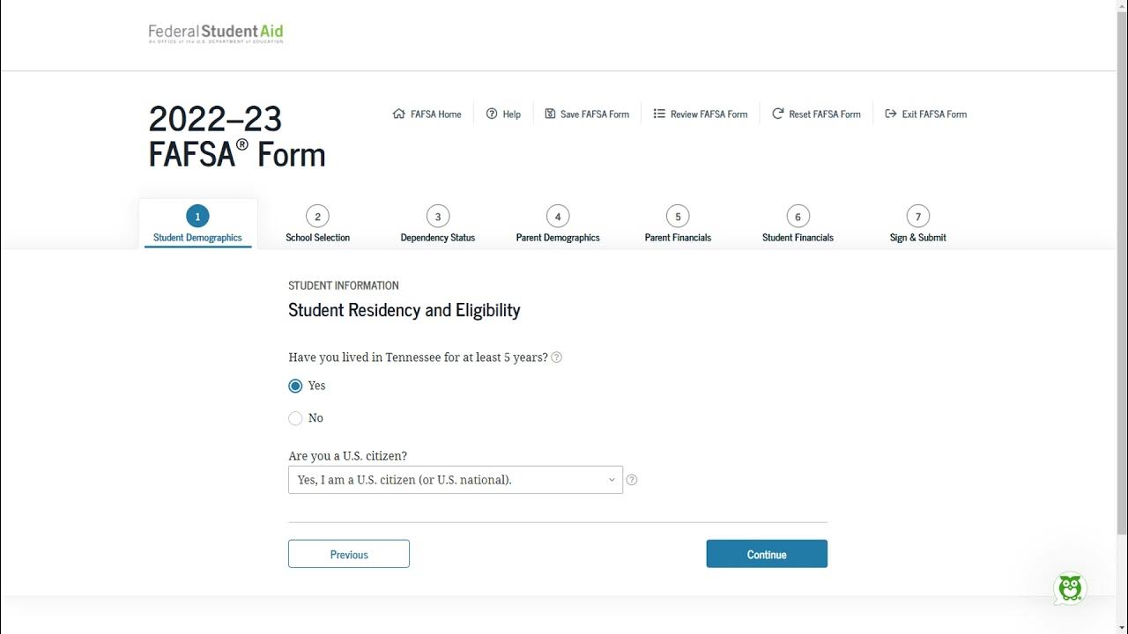Image resolution: width=1128 pixels, height=634 pixels.
Task: Open the green owl chat assistant
Action: (x=1070, y=588)
